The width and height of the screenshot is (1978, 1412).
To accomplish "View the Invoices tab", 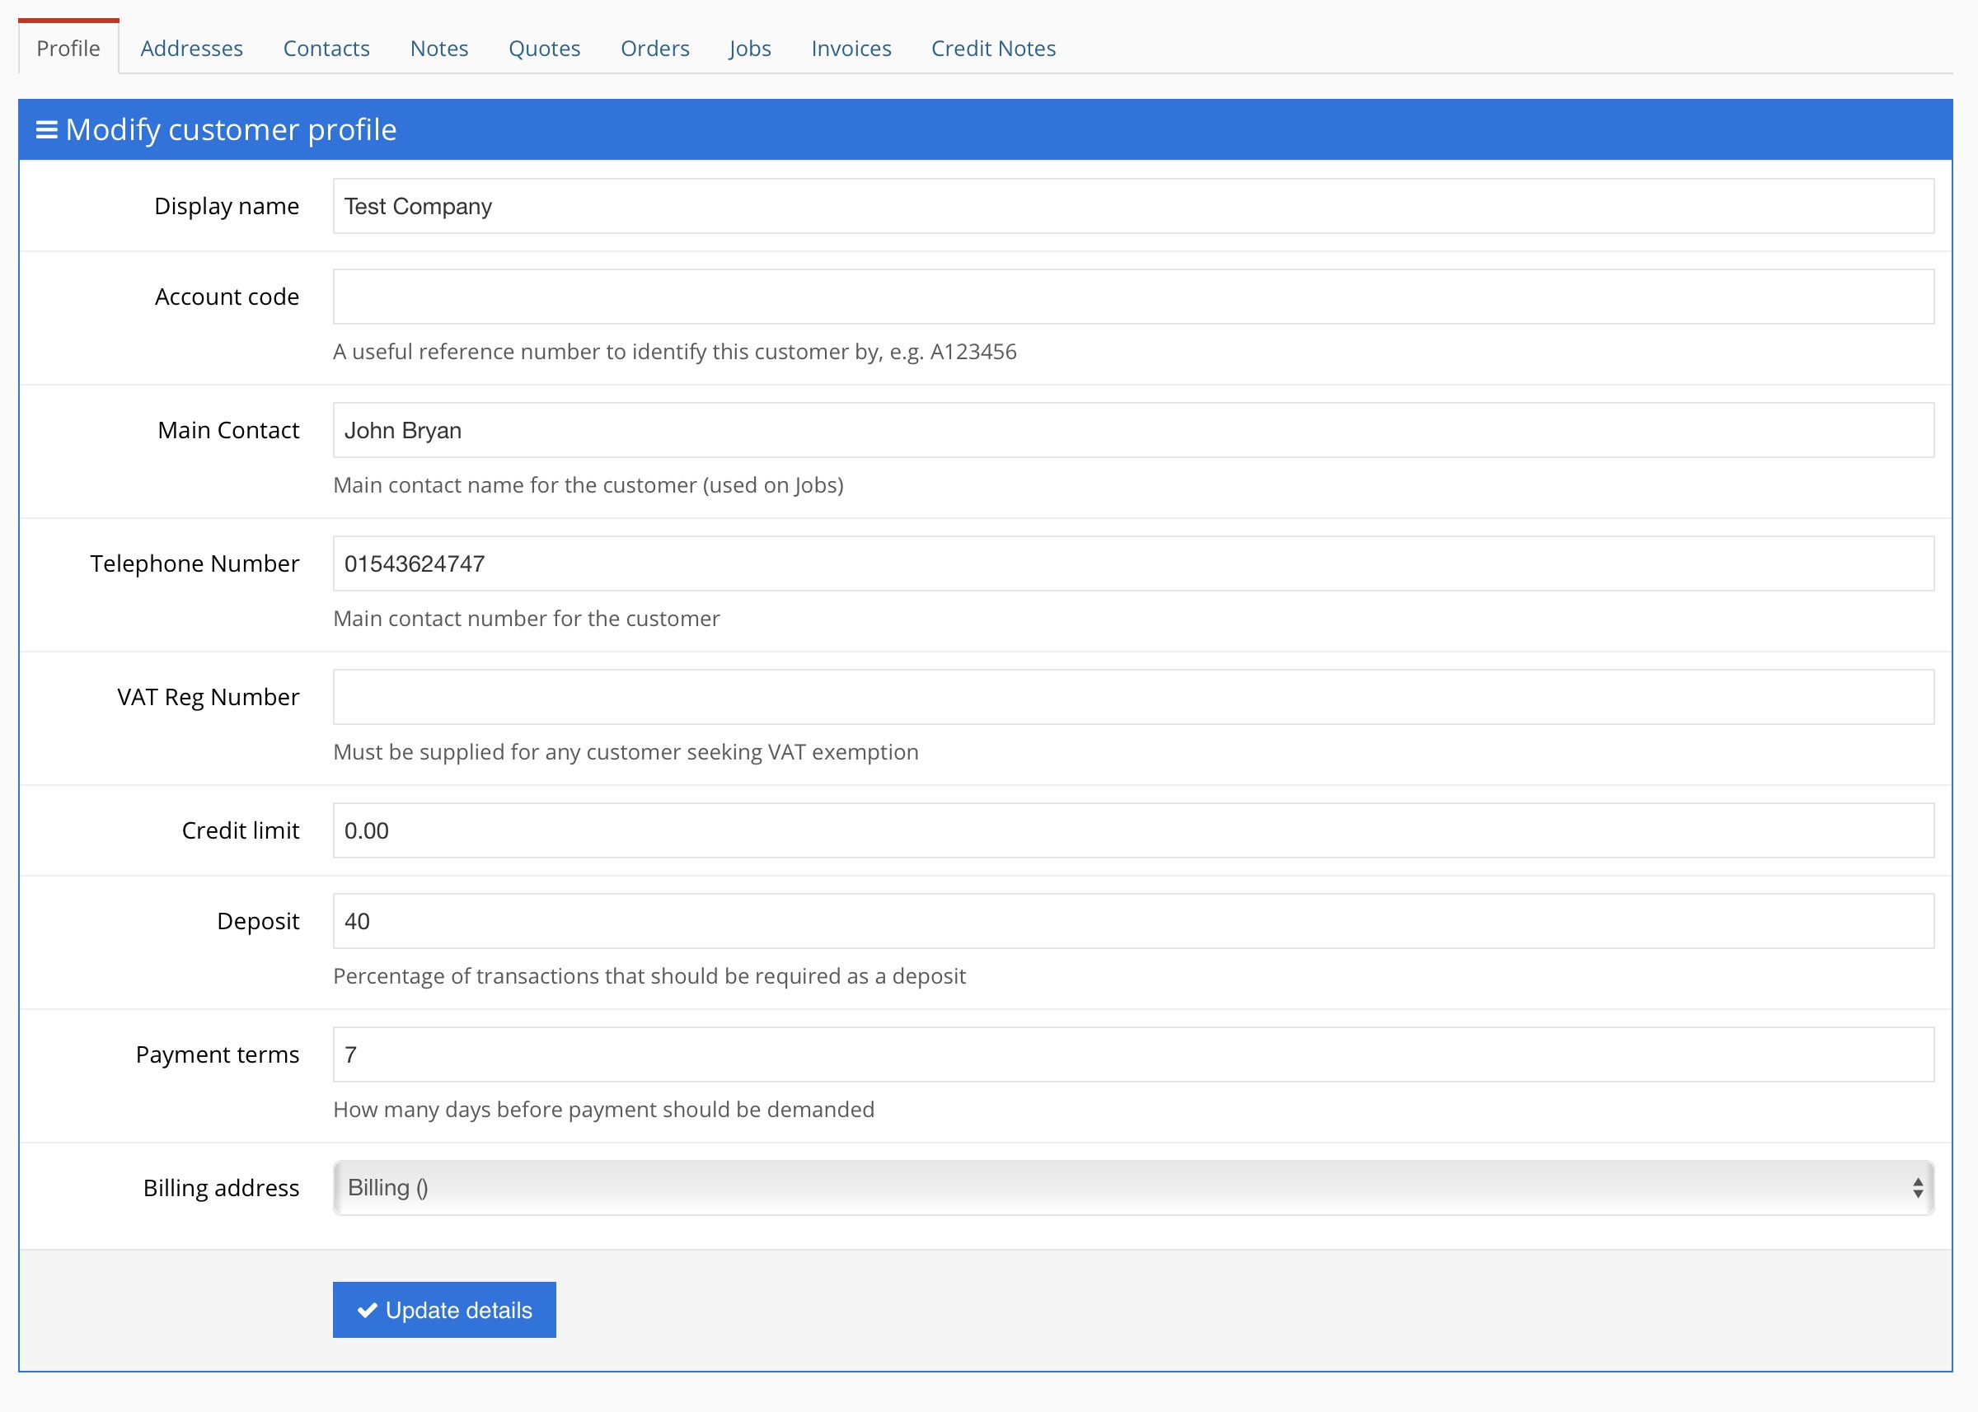I will 851,49.
